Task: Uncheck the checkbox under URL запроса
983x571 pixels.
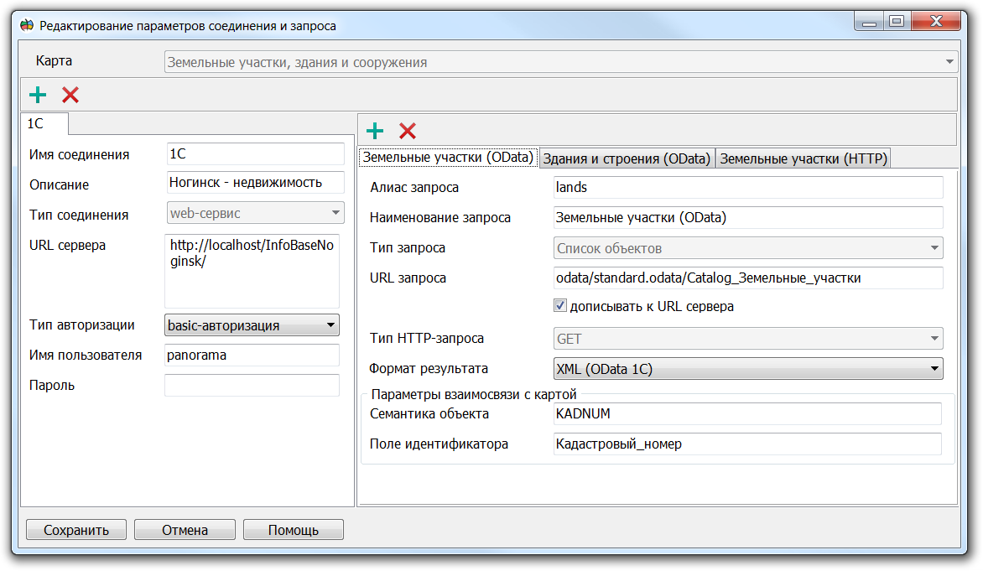Action: pyautogui.click(x=559, y=305)
